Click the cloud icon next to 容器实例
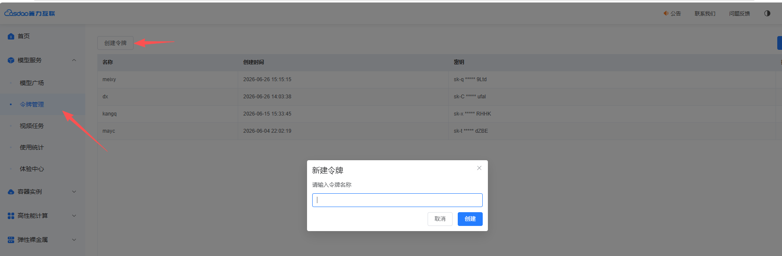782x256 pixels. click(x=11, y=192)
